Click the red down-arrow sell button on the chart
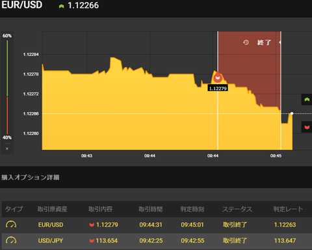 pyautogui.click(x=307, y=127)
